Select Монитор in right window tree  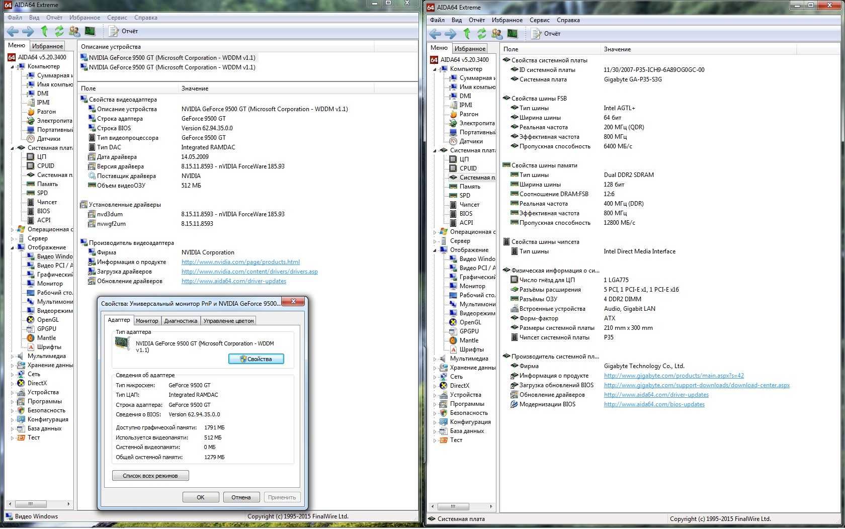tap(472, 286)
